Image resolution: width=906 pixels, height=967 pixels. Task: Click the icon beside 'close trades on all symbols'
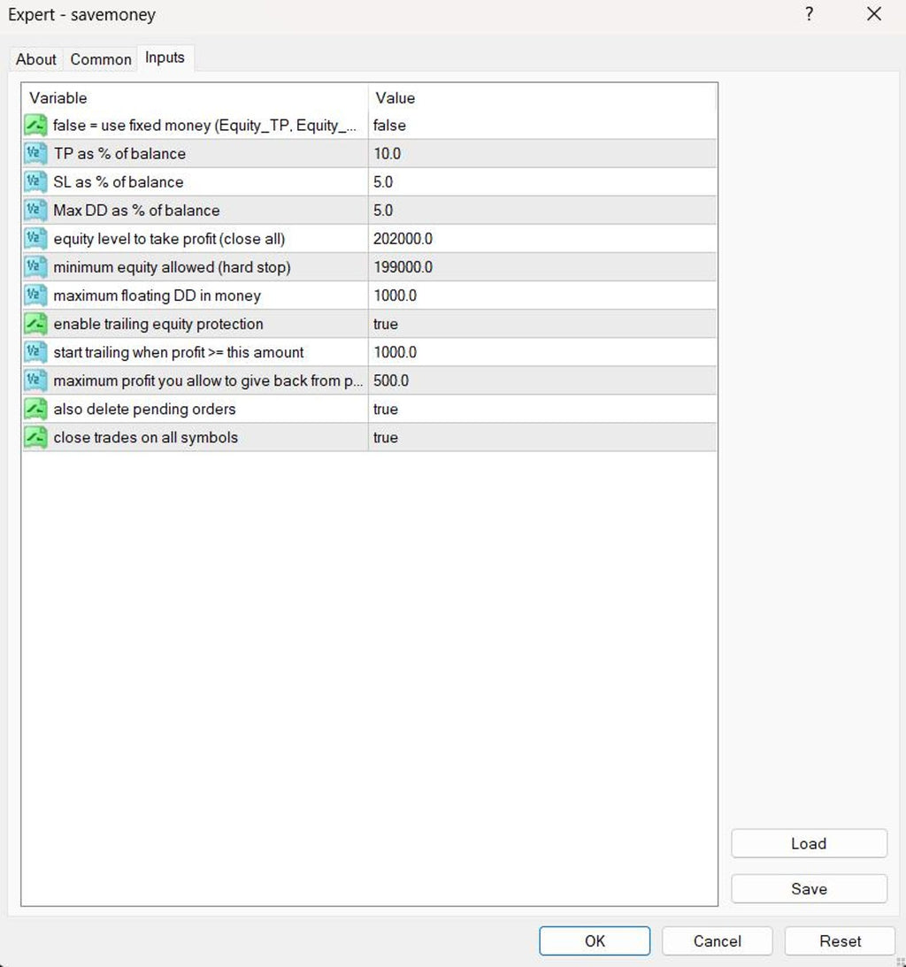(x=36, y=437)
